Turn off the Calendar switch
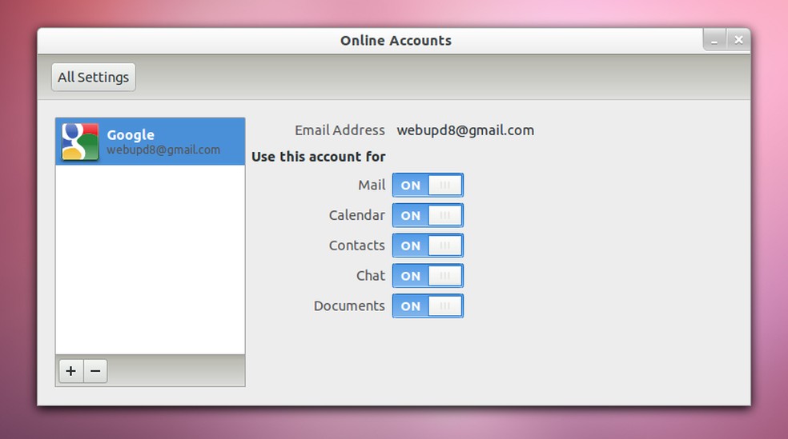The height and width of the screenshot is (439, 788). pyautogui.click(x=428, y=215)
